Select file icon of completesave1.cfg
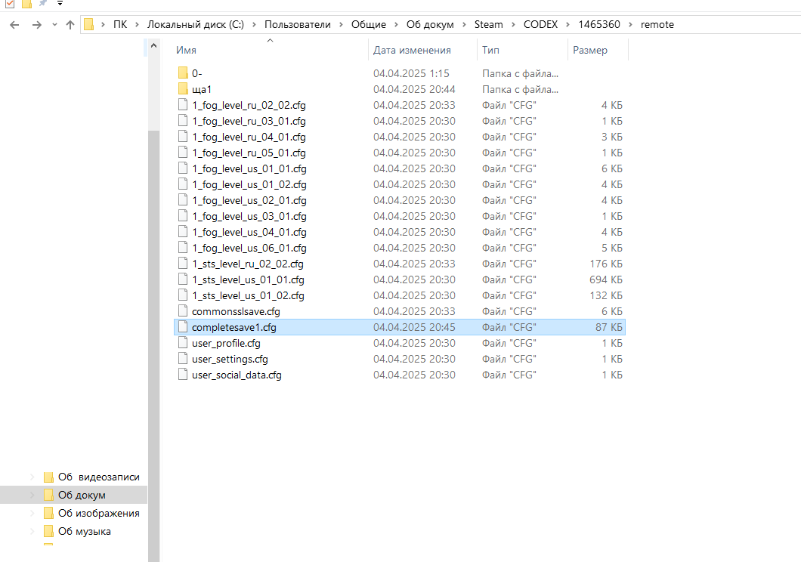Viewport: 801px width, 562px height. click(183, 326)
